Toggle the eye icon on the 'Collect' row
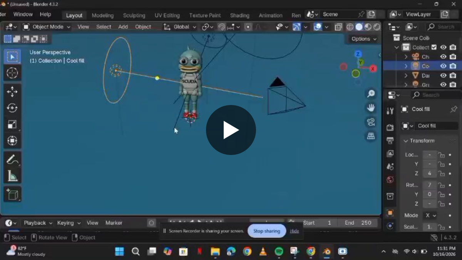Viewport: 462px width, 260px height. [x=444, y=47]
